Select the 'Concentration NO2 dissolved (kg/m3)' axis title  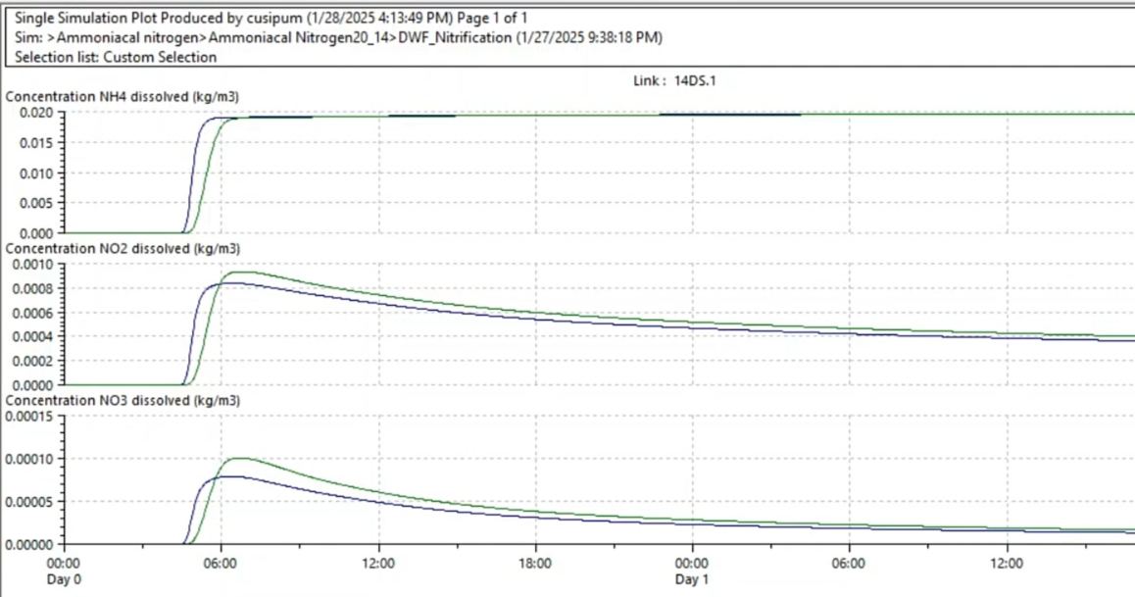click(x=123, y=248)
